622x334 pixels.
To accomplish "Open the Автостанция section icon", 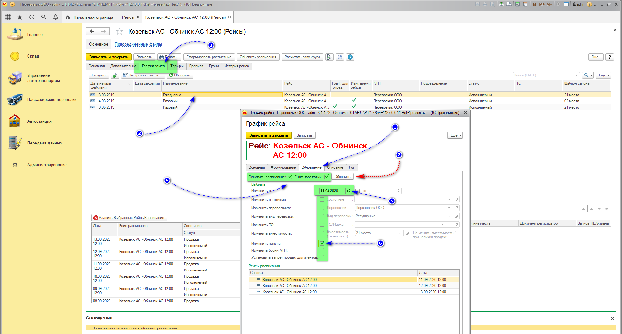I will 15,121.
